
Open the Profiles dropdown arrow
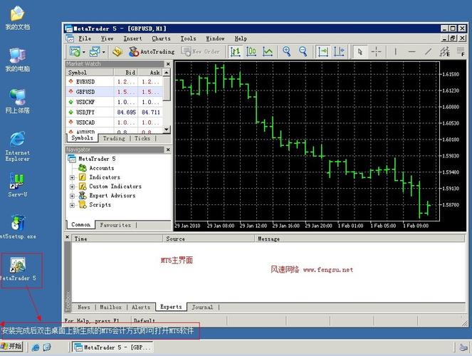click(x=103, y=52)
